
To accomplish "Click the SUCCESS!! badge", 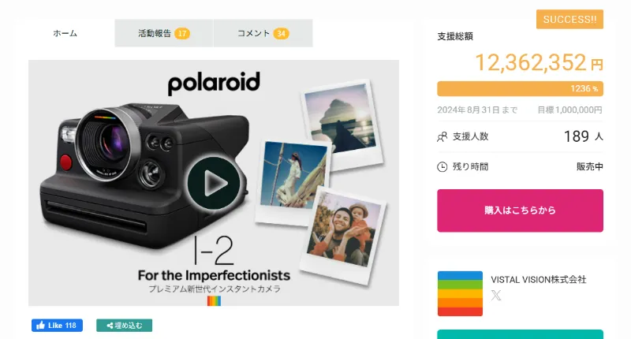I will tap(569, 19).
